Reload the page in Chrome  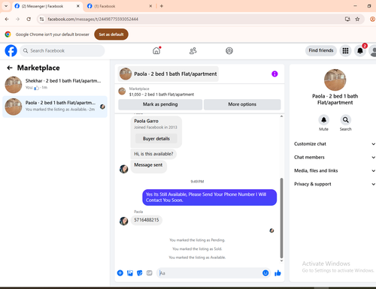tap(29, 19)
